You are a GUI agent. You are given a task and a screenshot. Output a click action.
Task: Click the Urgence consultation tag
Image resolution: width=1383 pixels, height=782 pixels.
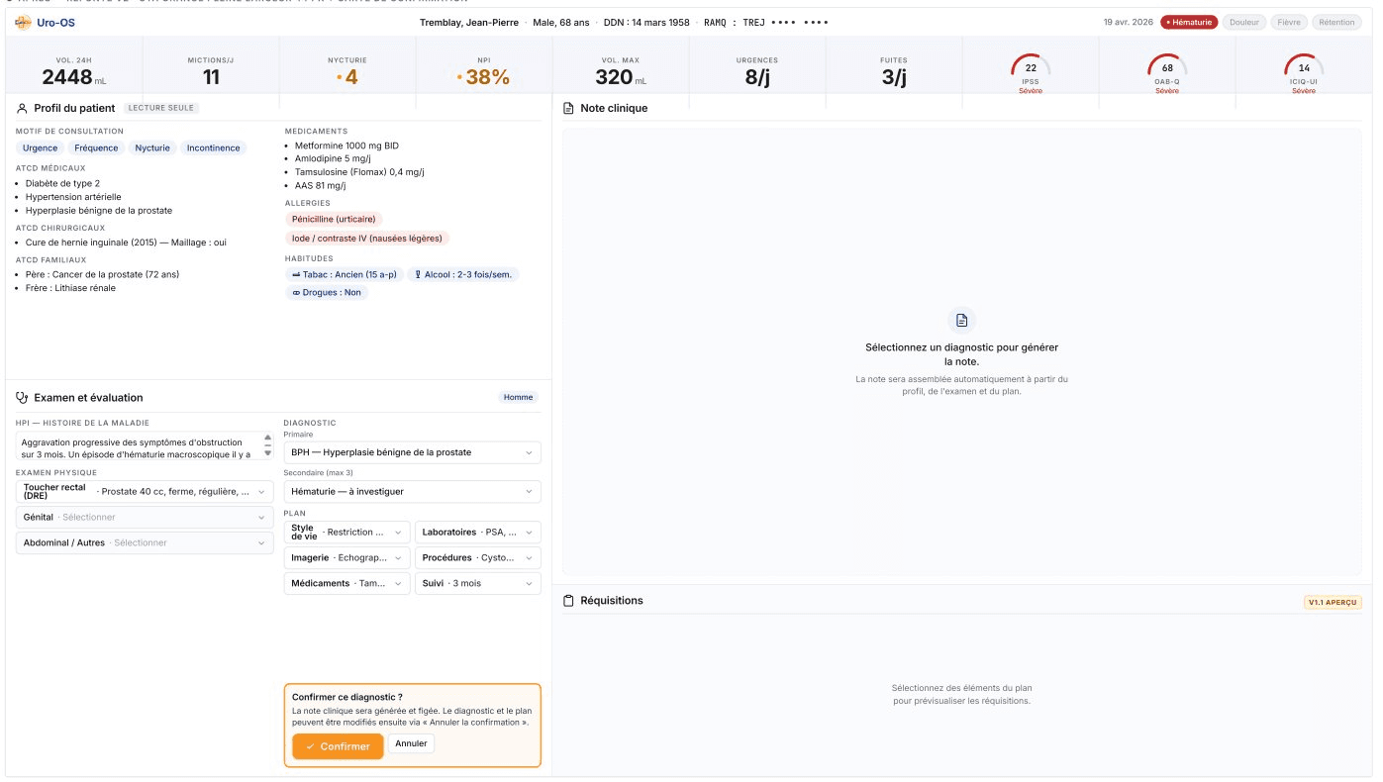41,147
